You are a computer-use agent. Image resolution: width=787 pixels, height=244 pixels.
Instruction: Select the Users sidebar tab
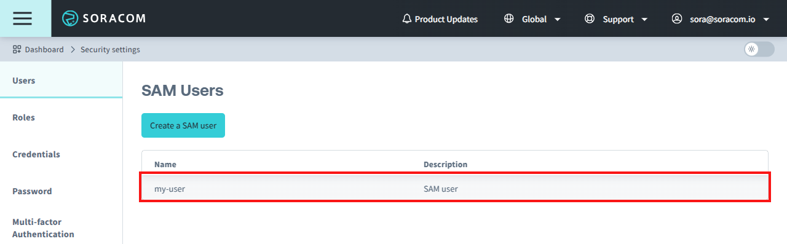coord(61,81)
